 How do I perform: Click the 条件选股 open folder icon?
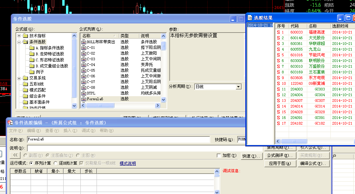(x=25, y=42)
